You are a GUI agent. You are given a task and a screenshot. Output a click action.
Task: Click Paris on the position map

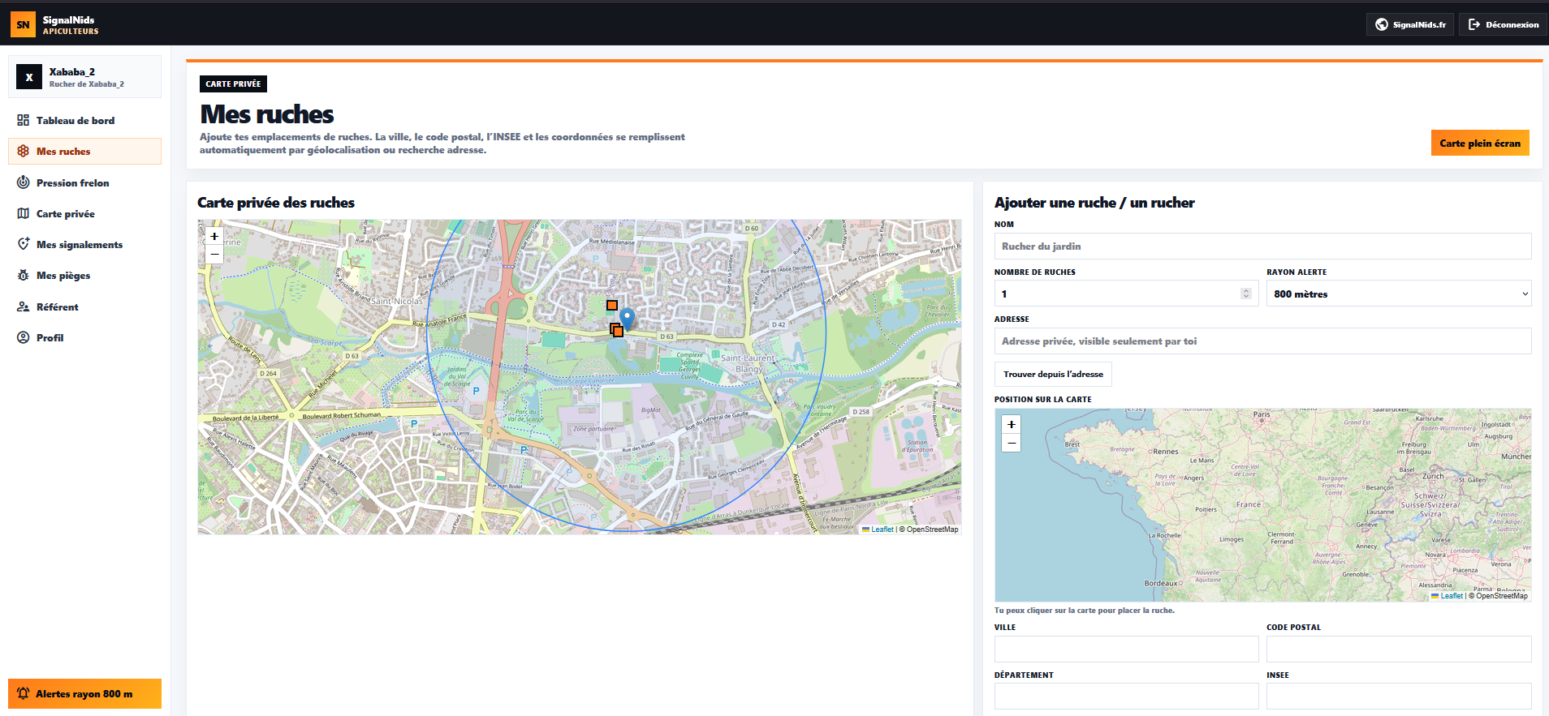click(x=1262, y=414)
